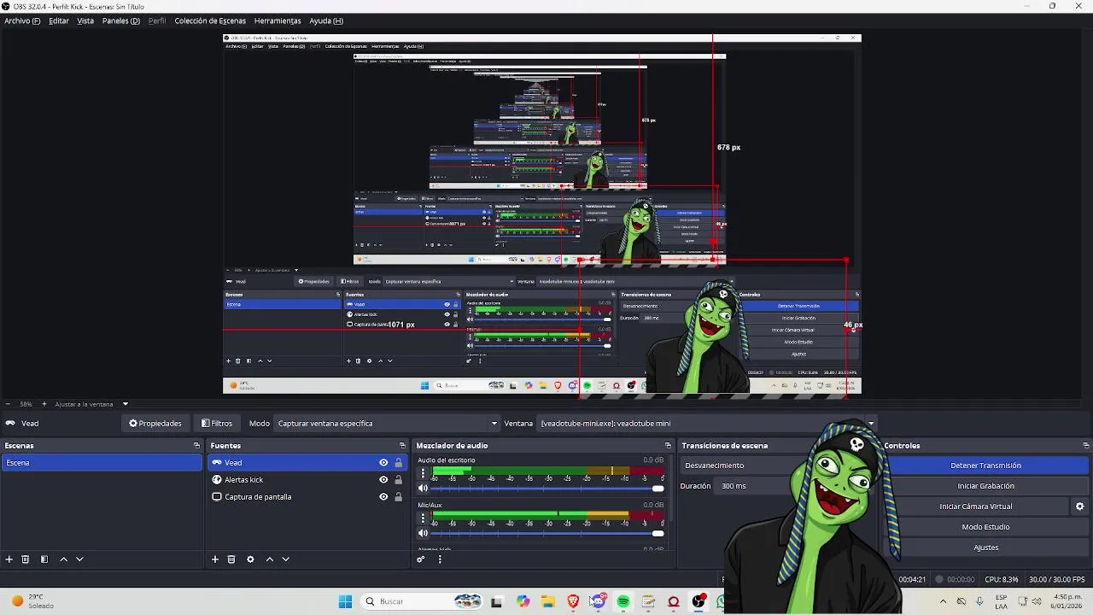Delete selected source via Fuentes trash icon
Viewport: 1093px width, 615px height.
(x=231, y=559)
